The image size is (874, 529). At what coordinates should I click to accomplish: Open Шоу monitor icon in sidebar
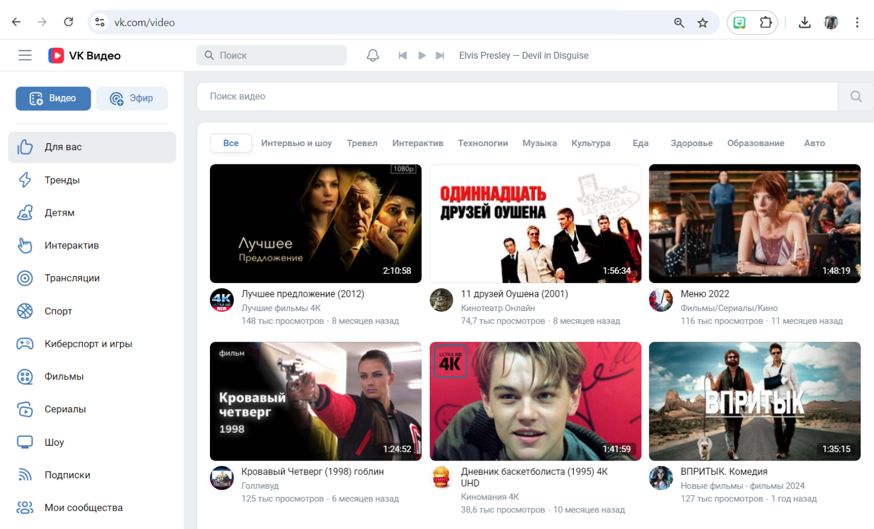pyautogui.click(x=25, y=442)
